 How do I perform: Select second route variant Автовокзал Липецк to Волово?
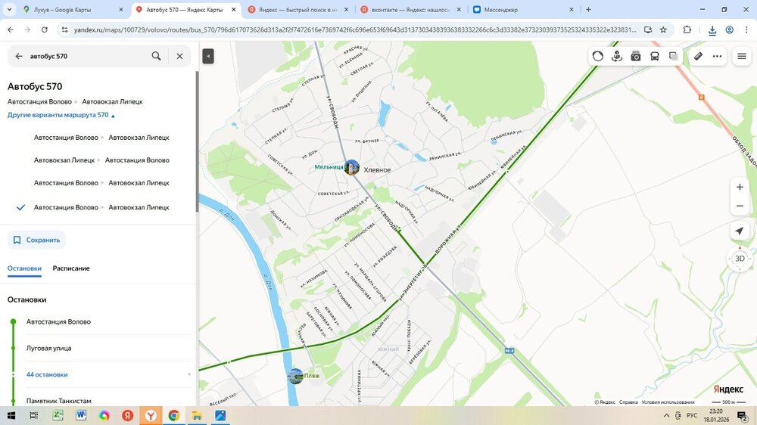(101, 160)
